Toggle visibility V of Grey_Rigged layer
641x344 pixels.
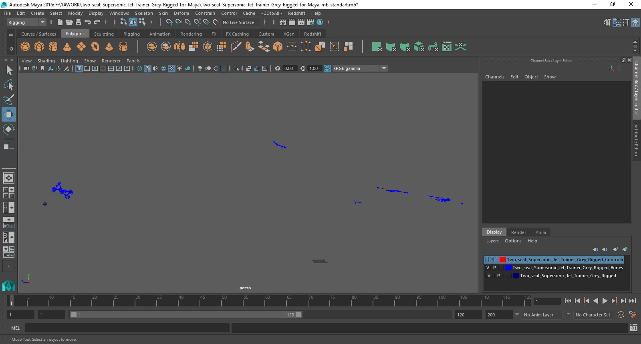[x=489, y=276]
